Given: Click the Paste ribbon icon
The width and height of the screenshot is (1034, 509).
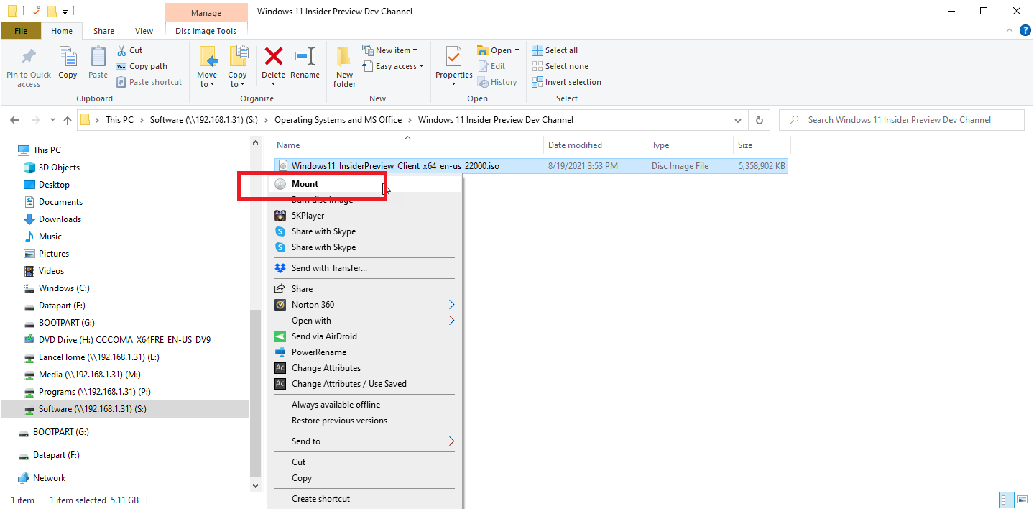Looking at the screenshot, I should (98, 63).
